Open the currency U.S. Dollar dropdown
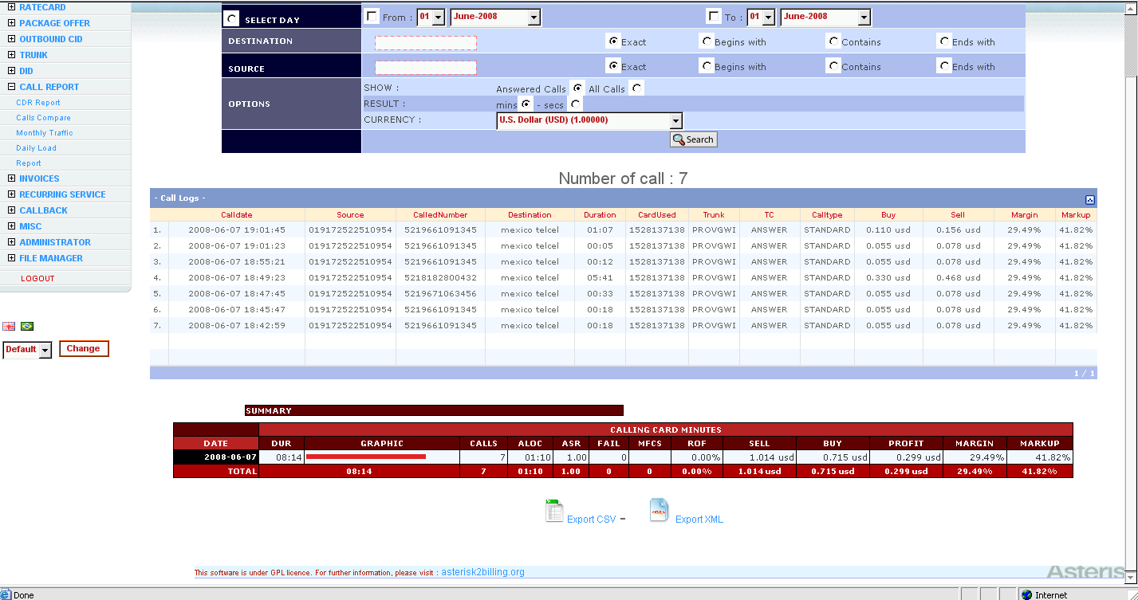1138x600 pixels. tap(589, 120)
